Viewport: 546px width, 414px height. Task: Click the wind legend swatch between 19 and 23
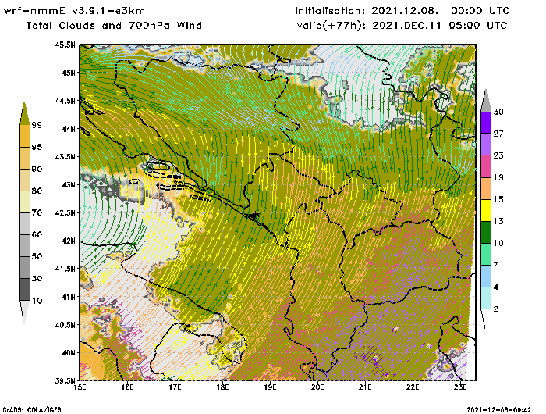[x=486, y=166]
